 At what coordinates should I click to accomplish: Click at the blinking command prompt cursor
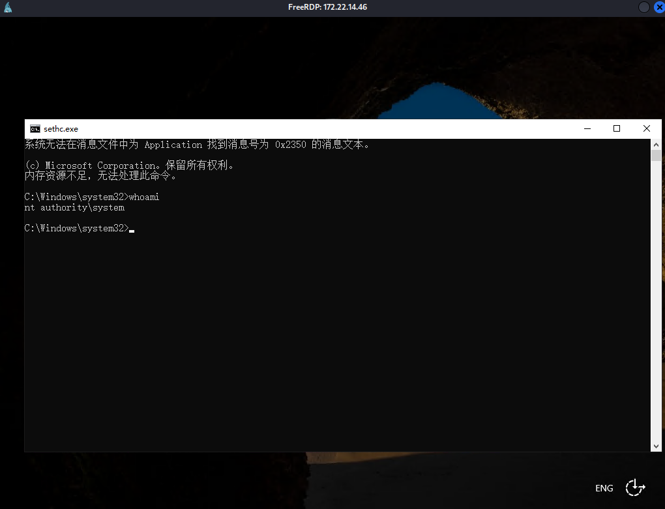point(132,229)
